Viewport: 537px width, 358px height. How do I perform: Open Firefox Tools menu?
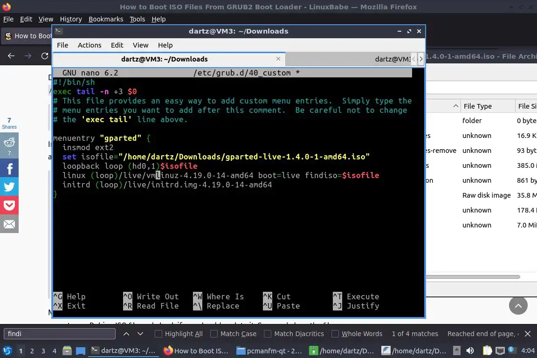click(x=137, y=19)
